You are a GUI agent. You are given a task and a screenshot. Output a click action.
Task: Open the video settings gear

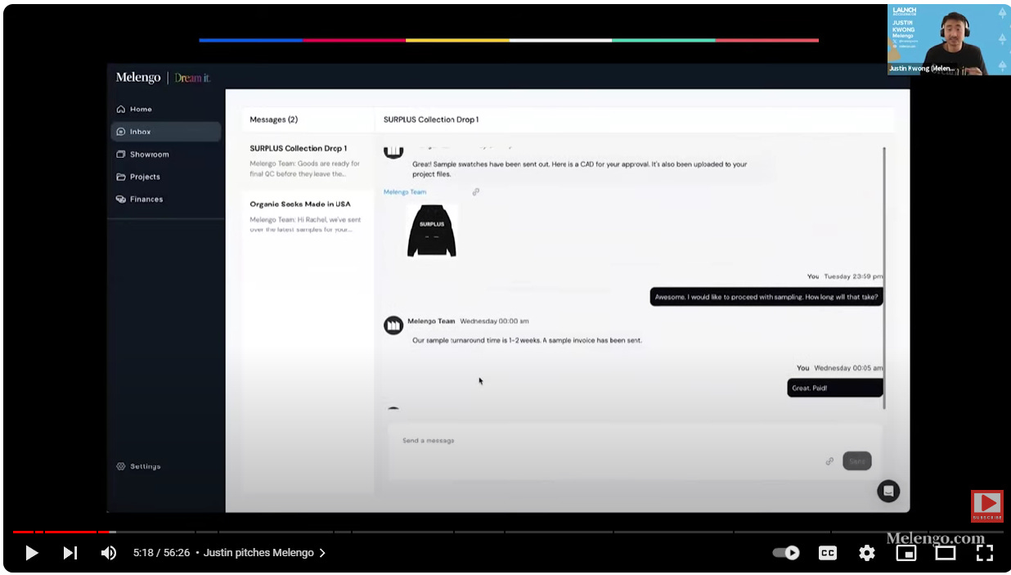867,553
